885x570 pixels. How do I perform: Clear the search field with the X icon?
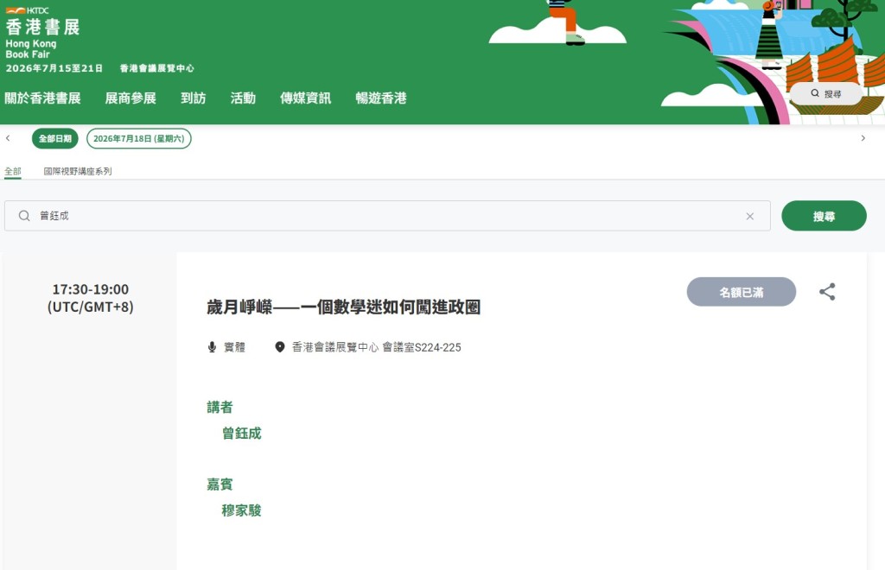click(x=749, y=216)
